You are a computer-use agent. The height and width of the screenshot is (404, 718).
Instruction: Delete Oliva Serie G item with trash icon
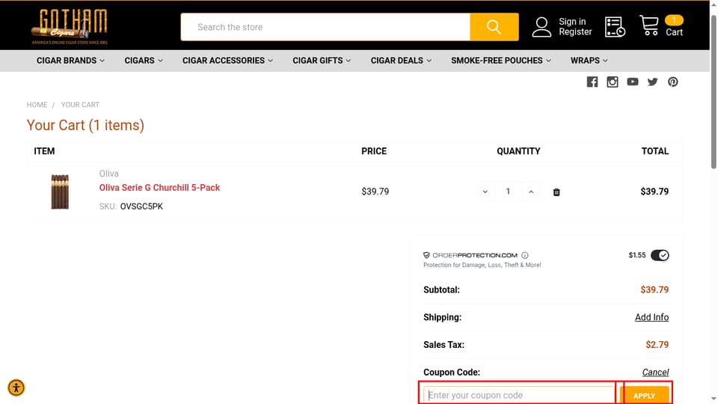pos(556,192)
